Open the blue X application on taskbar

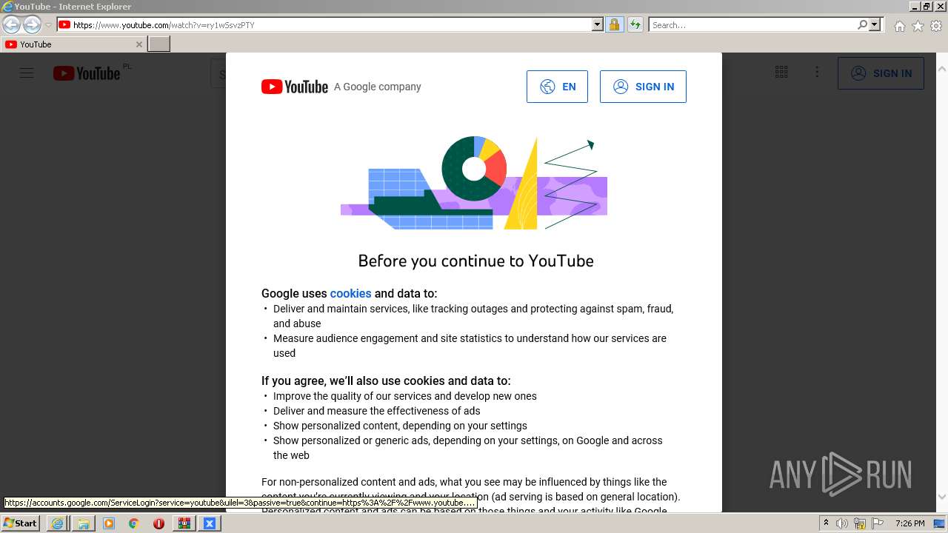pyautogui.click(x=209, y=523)
